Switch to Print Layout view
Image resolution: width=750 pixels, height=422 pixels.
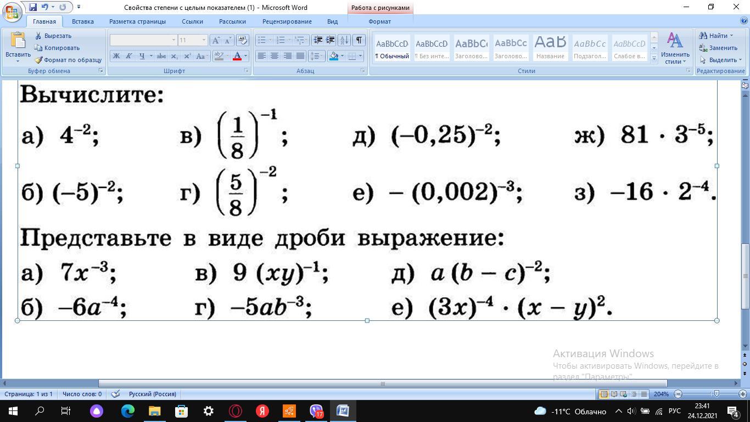603,394
